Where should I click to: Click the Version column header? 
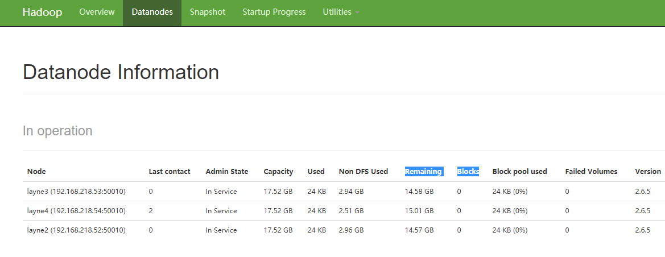[648, 171]
